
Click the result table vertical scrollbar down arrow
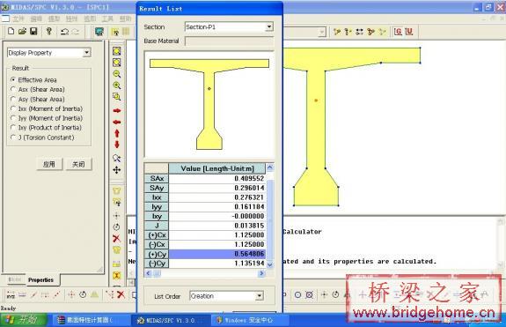pyautogui.click(x=270, y=264)
